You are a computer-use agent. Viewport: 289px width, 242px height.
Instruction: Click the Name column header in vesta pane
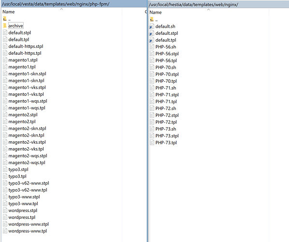click(9, 12)
